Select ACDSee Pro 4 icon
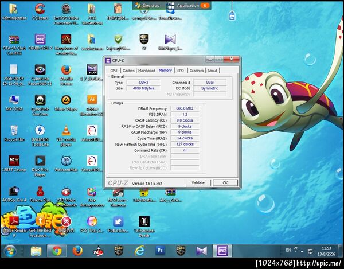The image size is (344, 269). [x=14, y=194]
